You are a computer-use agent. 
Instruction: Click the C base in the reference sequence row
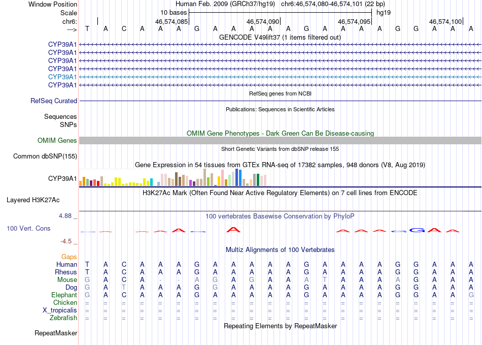tap(124, 28)
